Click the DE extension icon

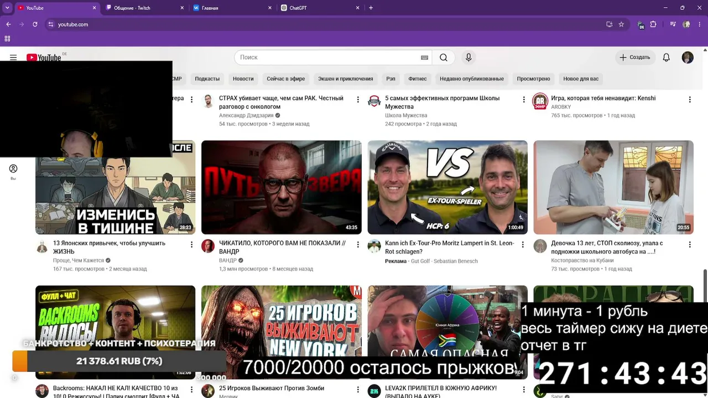tap(641, 25)
